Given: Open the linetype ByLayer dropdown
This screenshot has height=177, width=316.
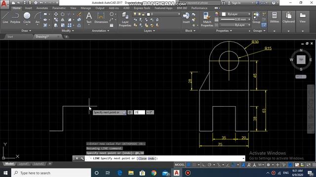Looking at the screenshot, I should pos(235,25).
